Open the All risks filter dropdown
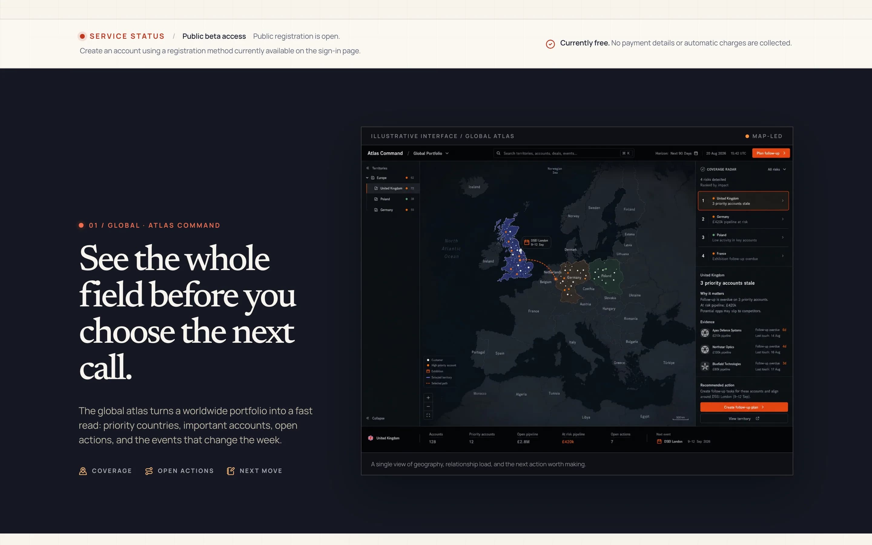 tap(777, 170)
